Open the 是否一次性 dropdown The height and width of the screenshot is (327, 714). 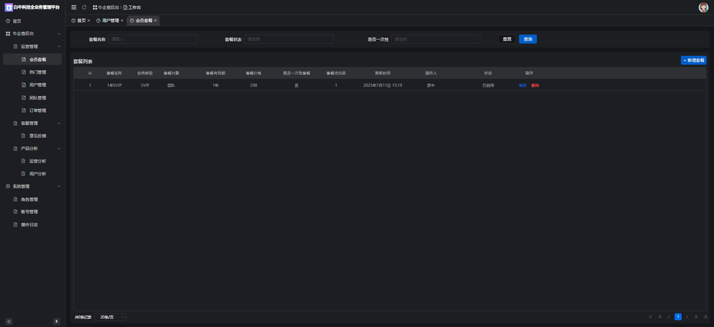(435, 39)
